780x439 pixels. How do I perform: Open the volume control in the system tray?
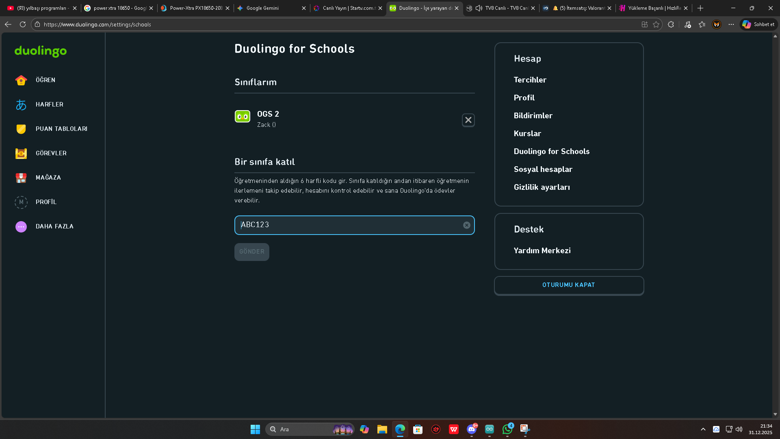pos(739,429)
